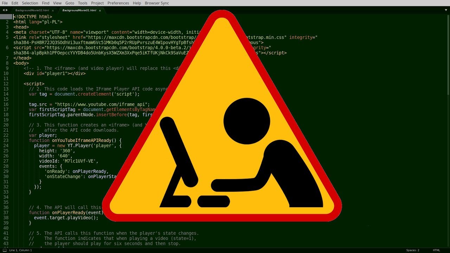Click the 'Line 1, Column 1' status text
The width and height of the screenshot is (450, 253).
click(x=20, y=250)
